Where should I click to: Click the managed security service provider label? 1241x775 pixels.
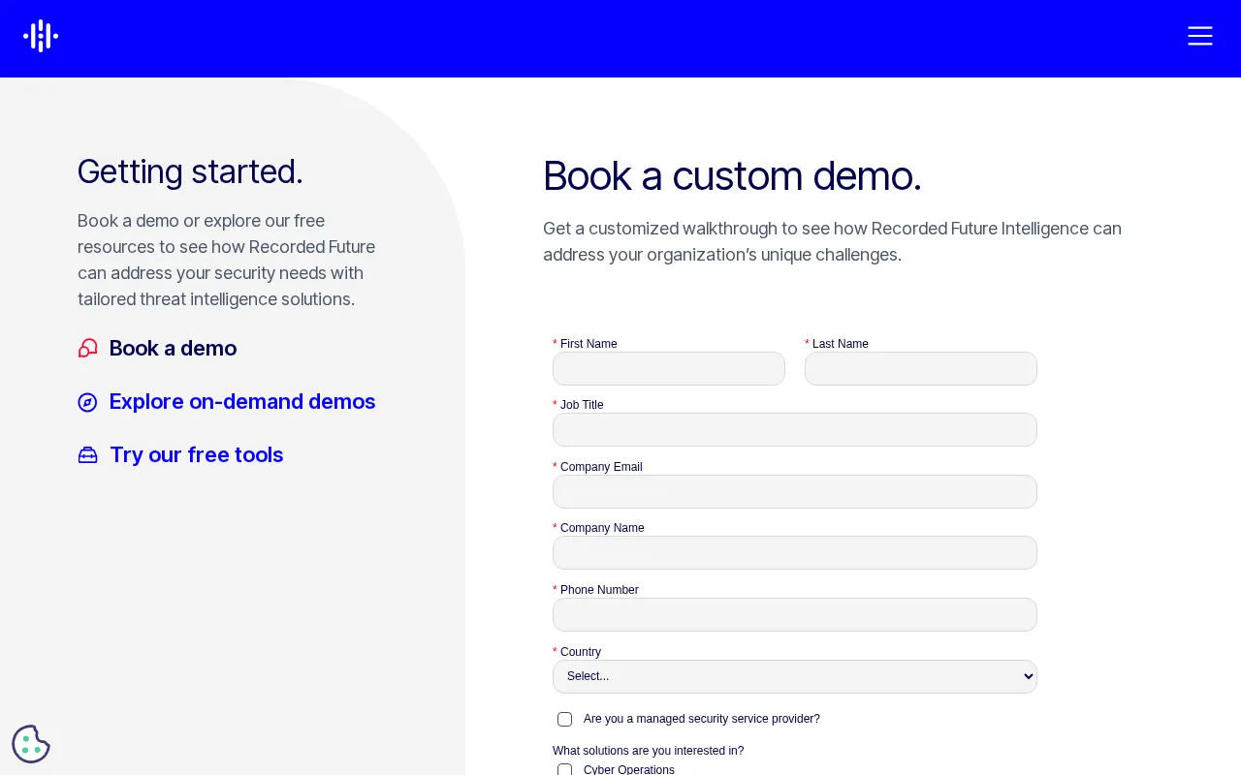[702, 719]
